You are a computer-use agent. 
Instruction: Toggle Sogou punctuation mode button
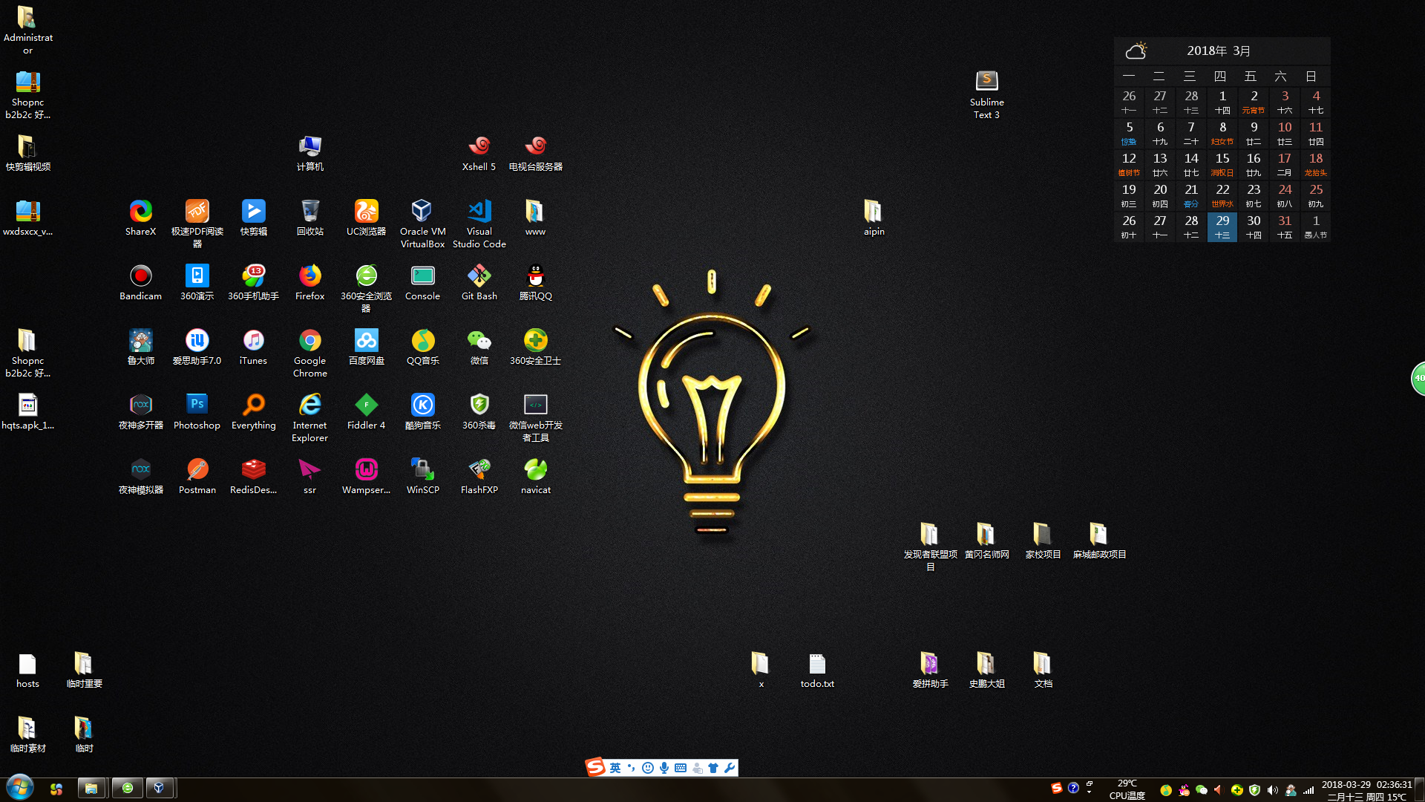[632, 768]
